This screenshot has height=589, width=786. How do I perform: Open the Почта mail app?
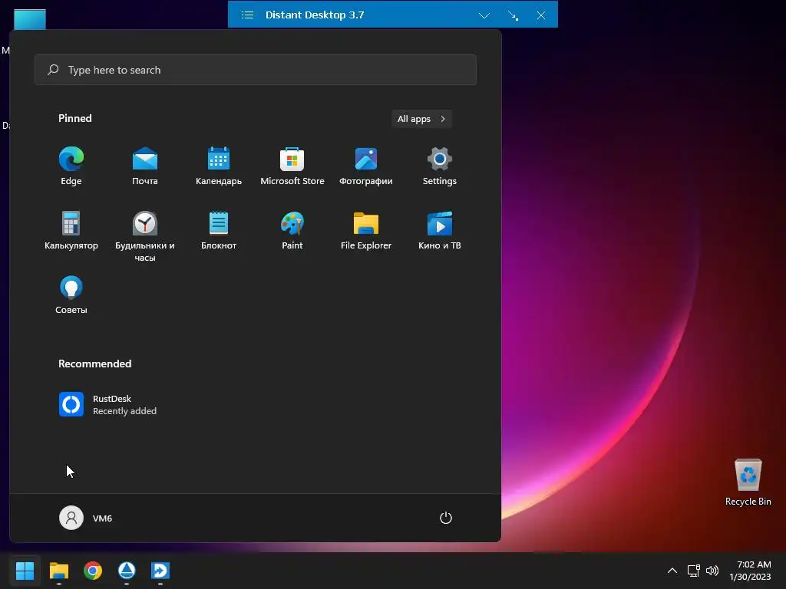pyautogui.click(x=145, y=166)
